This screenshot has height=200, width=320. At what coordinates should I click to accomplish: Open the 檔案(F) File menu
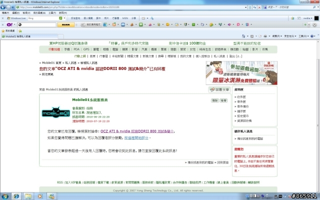point(5,13)
